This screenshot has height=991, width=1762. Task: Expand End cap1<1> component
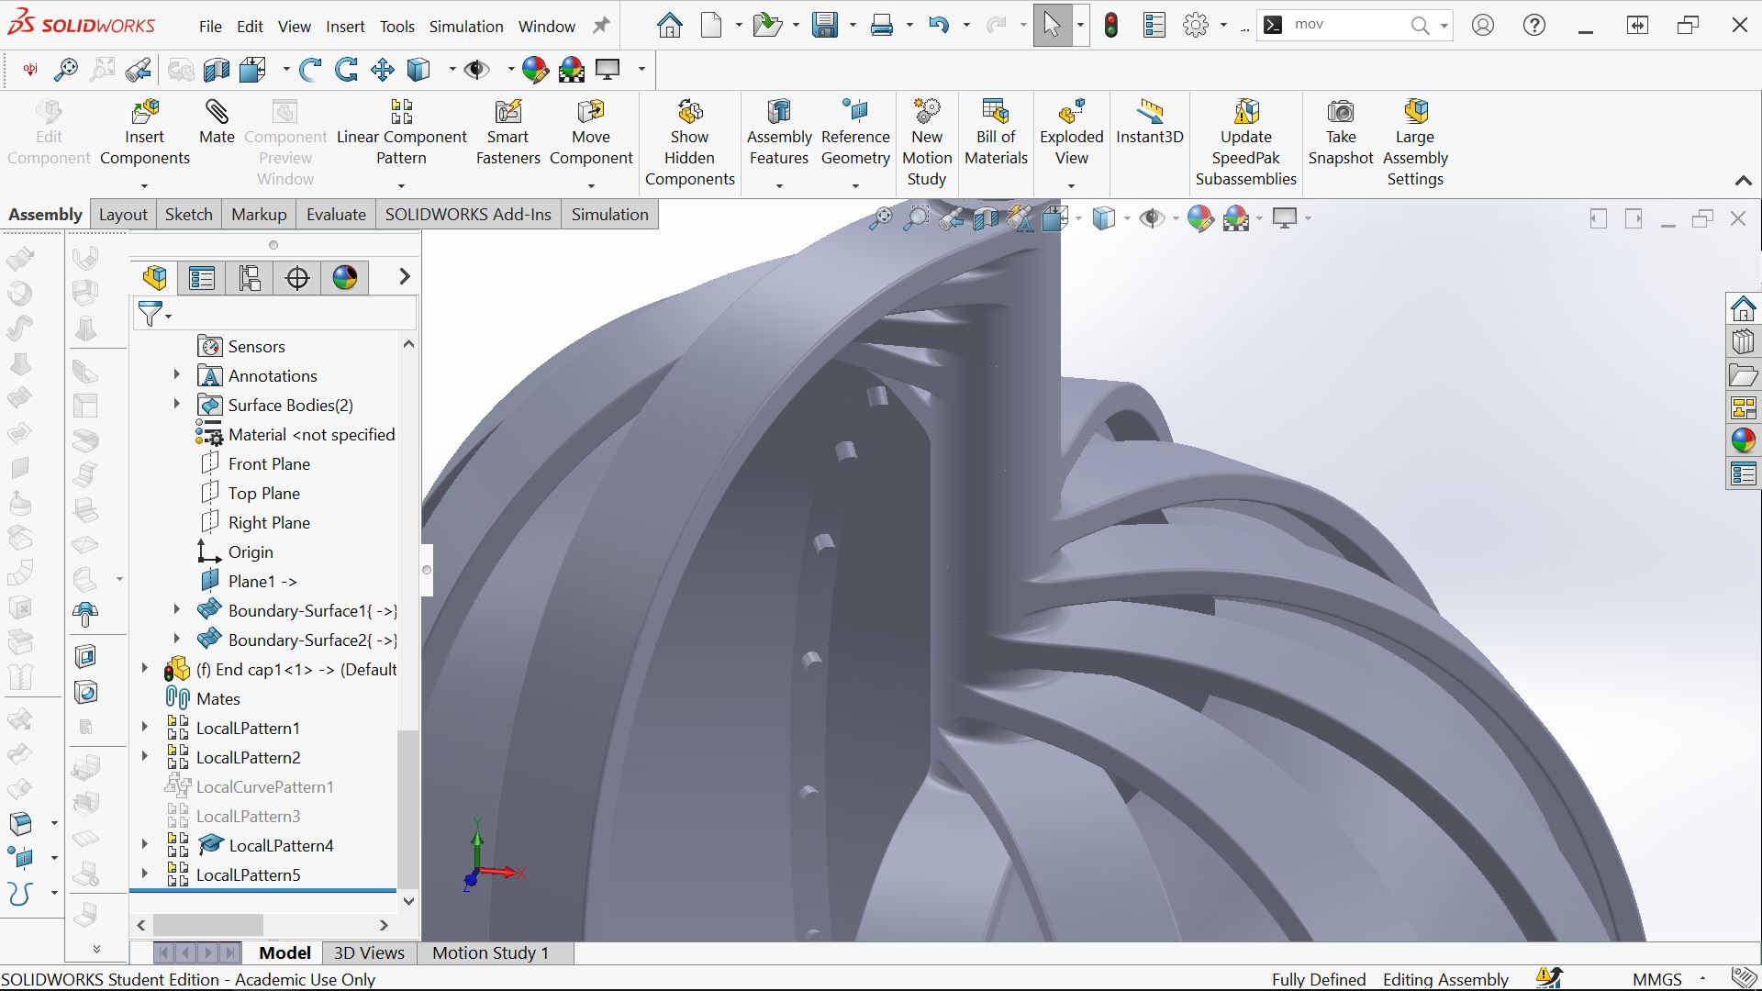[x=145, y=669]
